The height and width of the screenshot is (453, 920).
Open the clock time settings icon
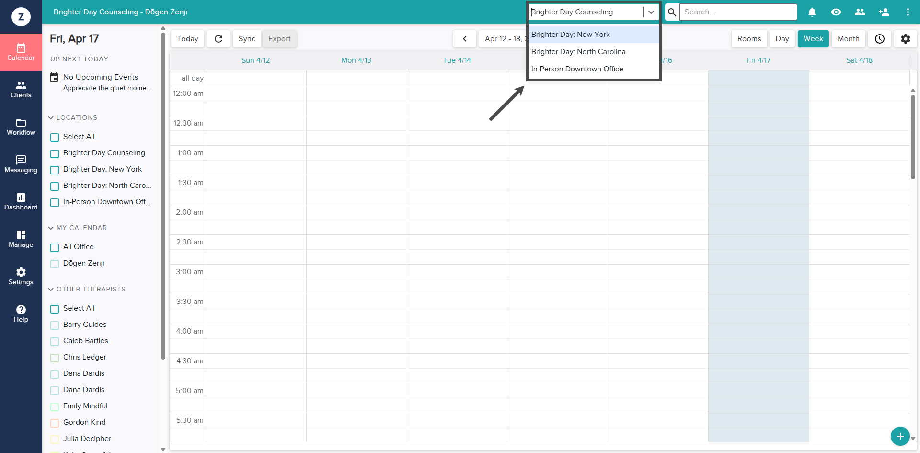pos(880,39)
